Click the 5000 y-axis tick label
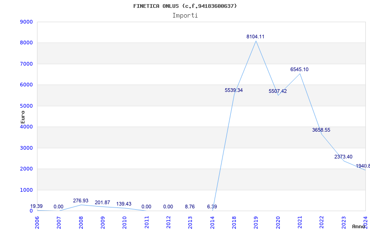This screenshot has height=231, width=370. click(x=26, y=106)
